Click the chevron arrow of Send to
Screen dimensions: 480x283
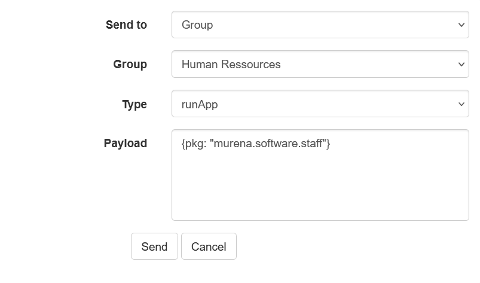pyautogui.click(x=461, y=25)
